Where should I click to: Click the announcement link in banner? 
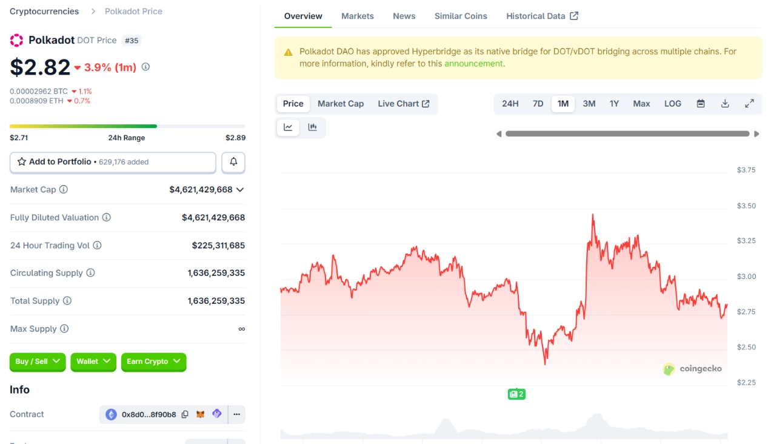tap(473, 64)
